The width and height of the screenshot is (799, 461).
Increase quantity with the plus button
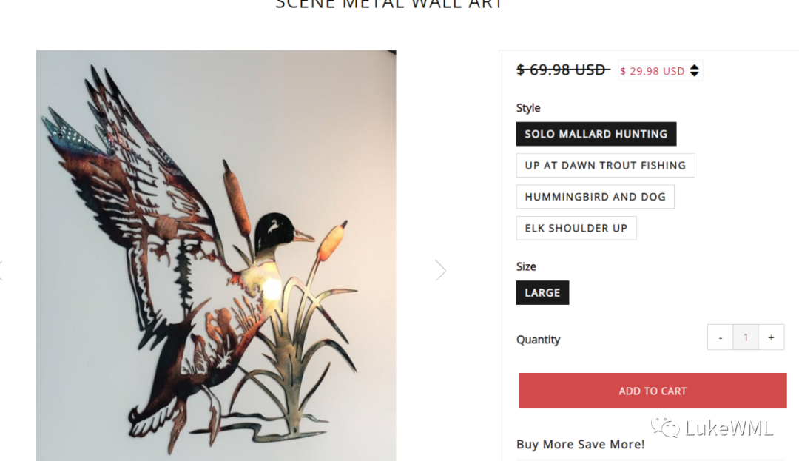click(x=771, y=337)
